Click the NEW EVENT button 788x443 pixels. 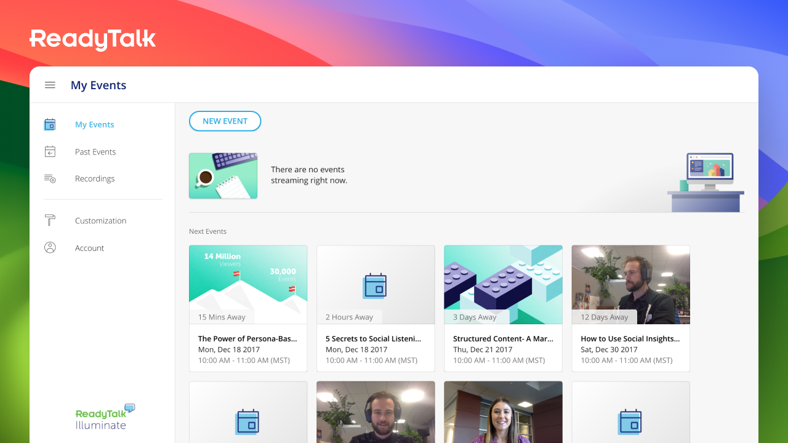225,121
